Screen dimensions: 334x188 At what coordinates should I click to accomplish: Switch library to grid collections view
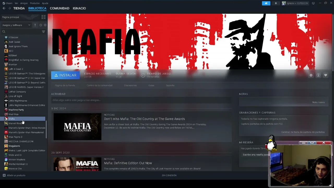(43, 17)
